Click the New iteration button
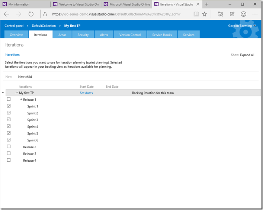 [9, 77]
